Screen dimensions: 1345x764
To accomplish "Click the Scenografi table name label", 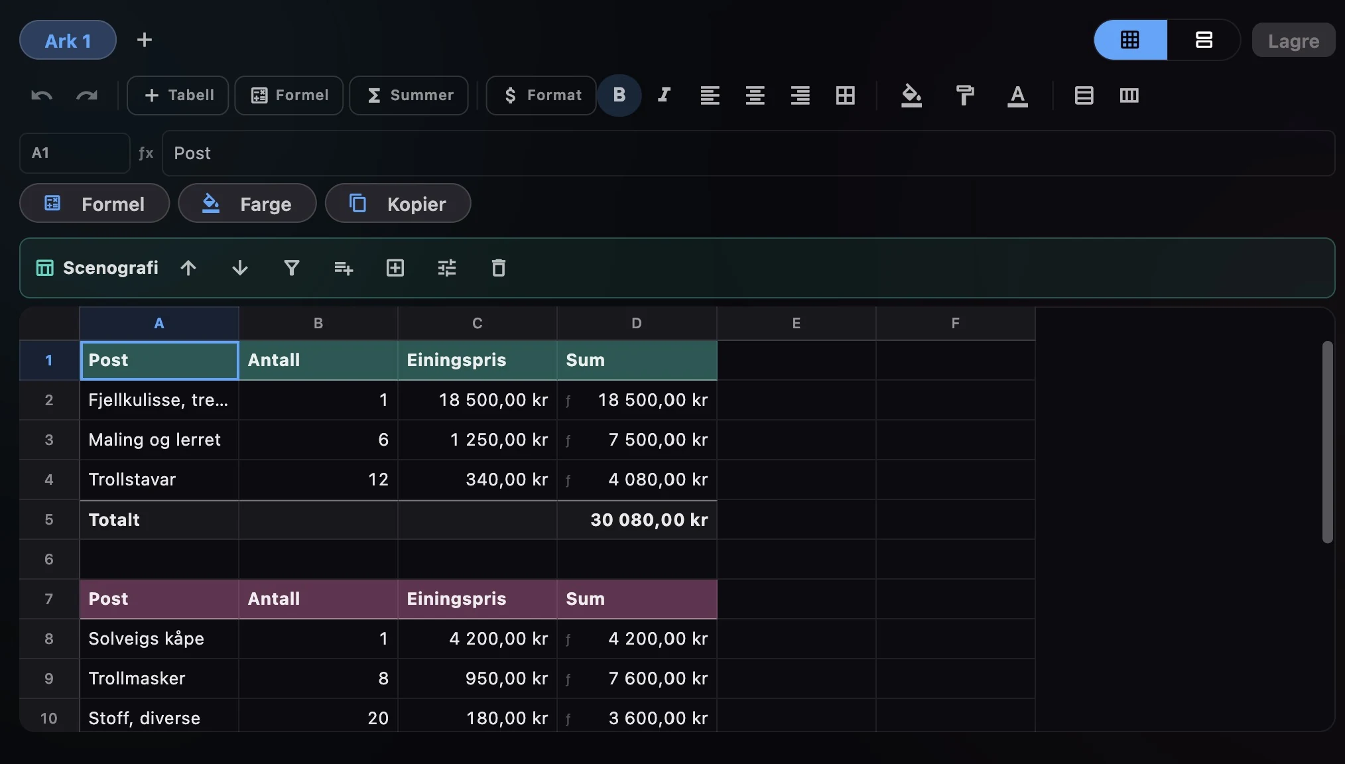I will [x=110, y=268].
